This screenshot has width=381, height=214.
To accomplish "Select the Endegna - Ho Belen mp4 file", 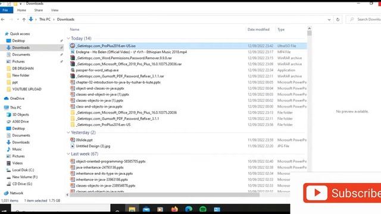I will [x=131, y=52].
